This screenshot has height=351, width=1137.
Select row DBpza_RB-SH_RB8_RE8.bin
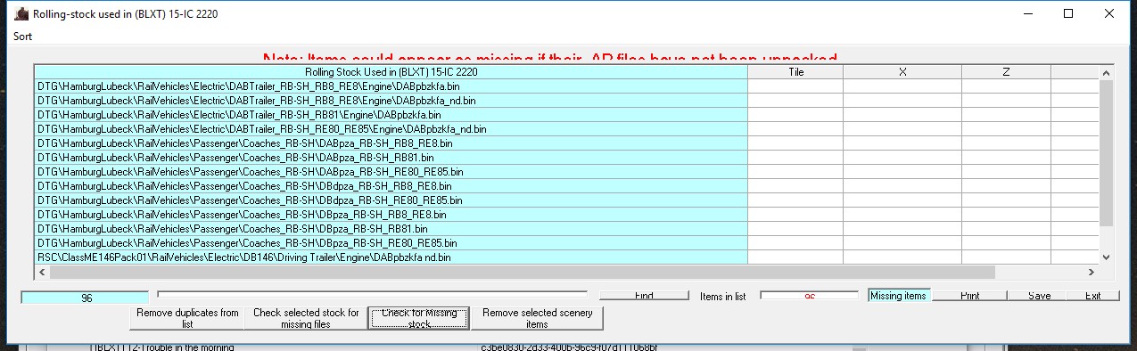click(x=391, y=215)
